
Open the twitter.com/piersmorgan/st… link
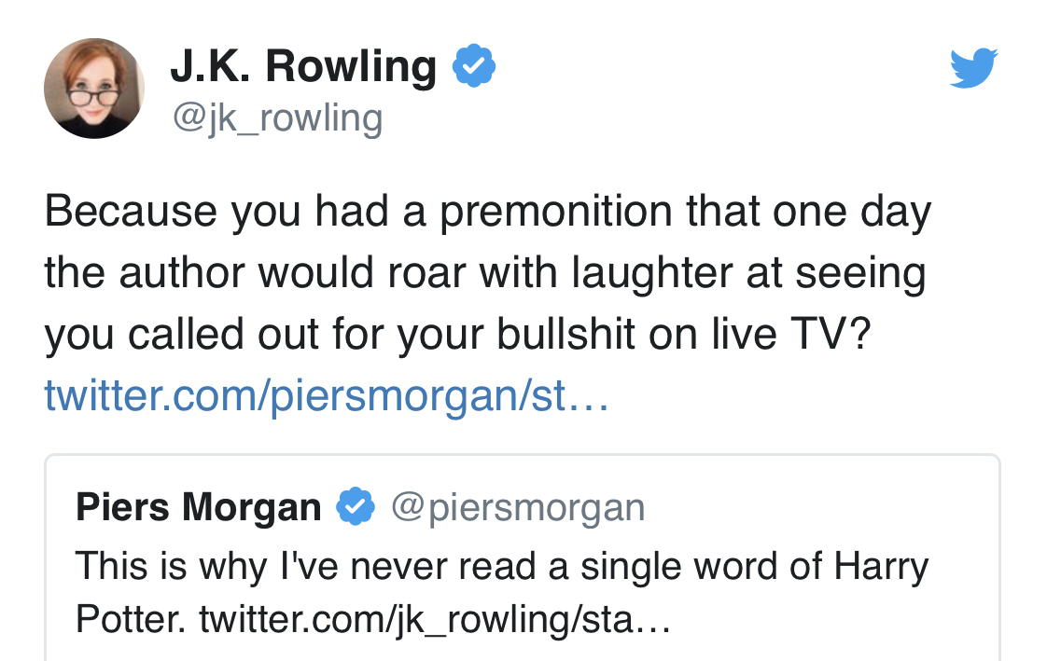(x=327, y=395)
